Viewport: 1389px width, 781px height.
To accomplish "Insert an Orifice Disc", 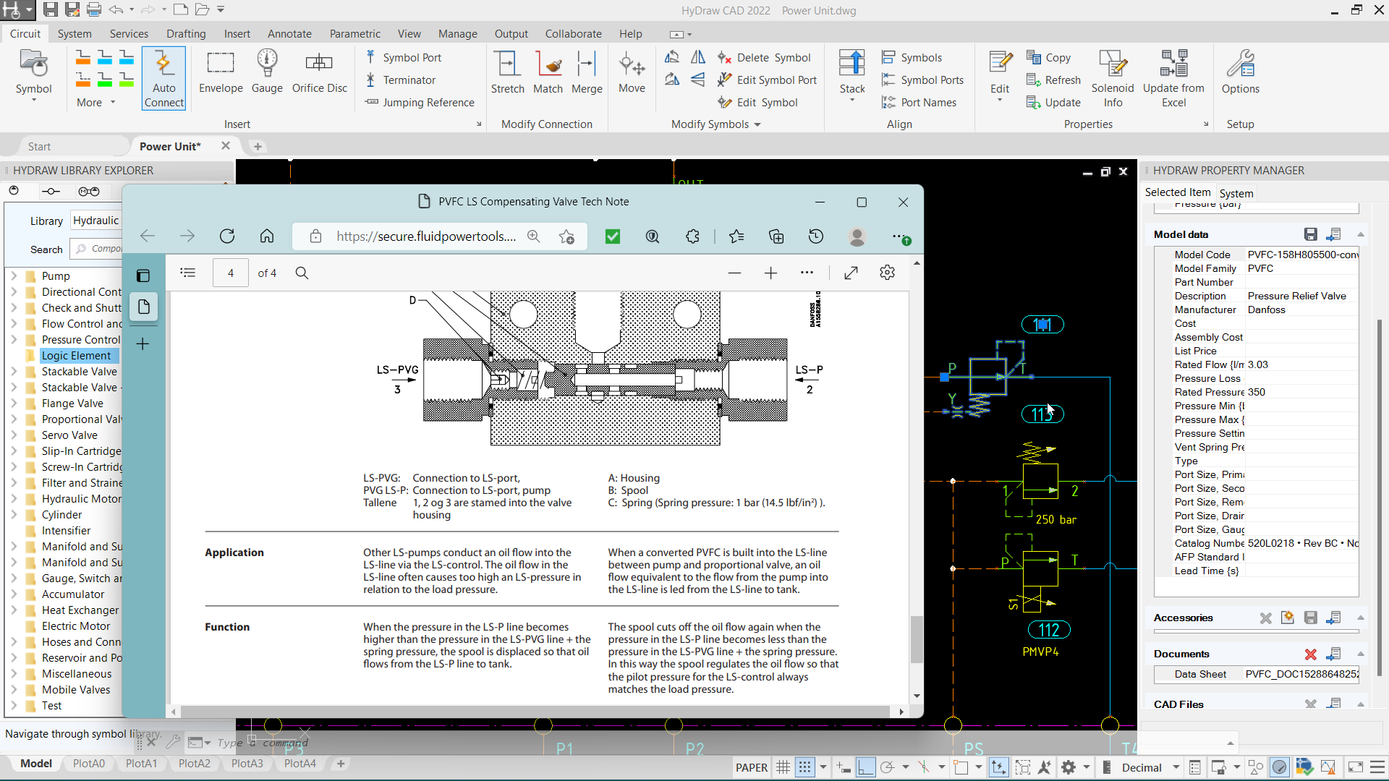I will (x=319, y=72).
